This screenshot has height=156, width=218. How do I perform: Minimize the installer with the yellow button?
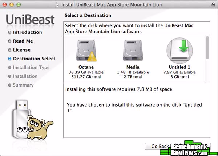click(12, 5)
